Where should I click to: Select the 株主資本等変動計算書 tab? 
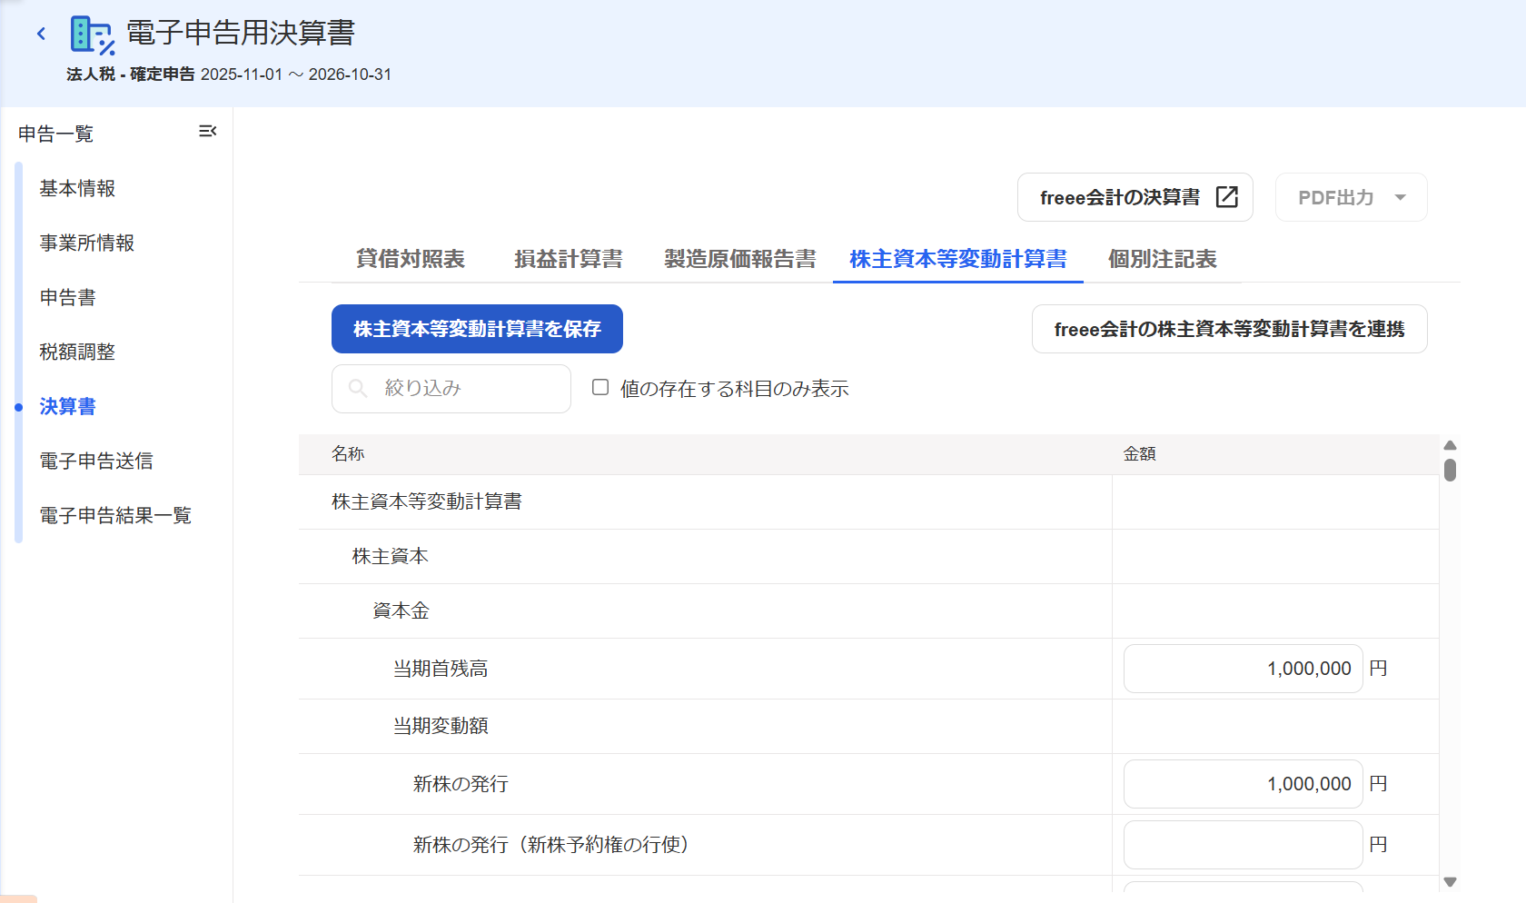(958, 259)
